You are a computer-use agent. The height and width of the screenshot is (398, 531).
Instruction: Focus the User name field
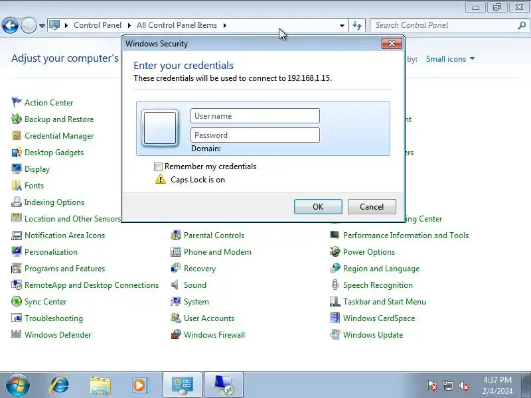(x=255, y=115)
